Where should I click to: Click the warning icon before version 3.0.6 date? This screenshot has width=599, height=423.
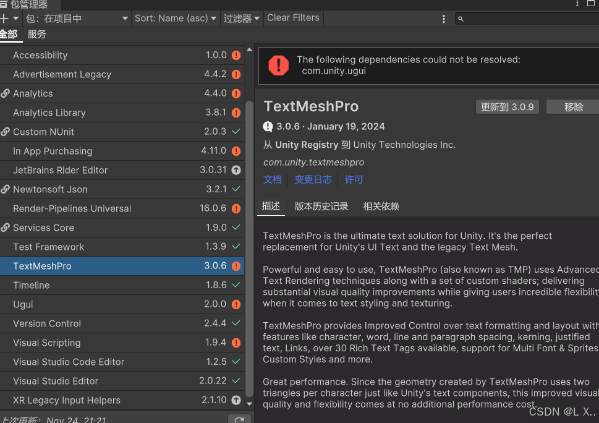pos(268,127)
